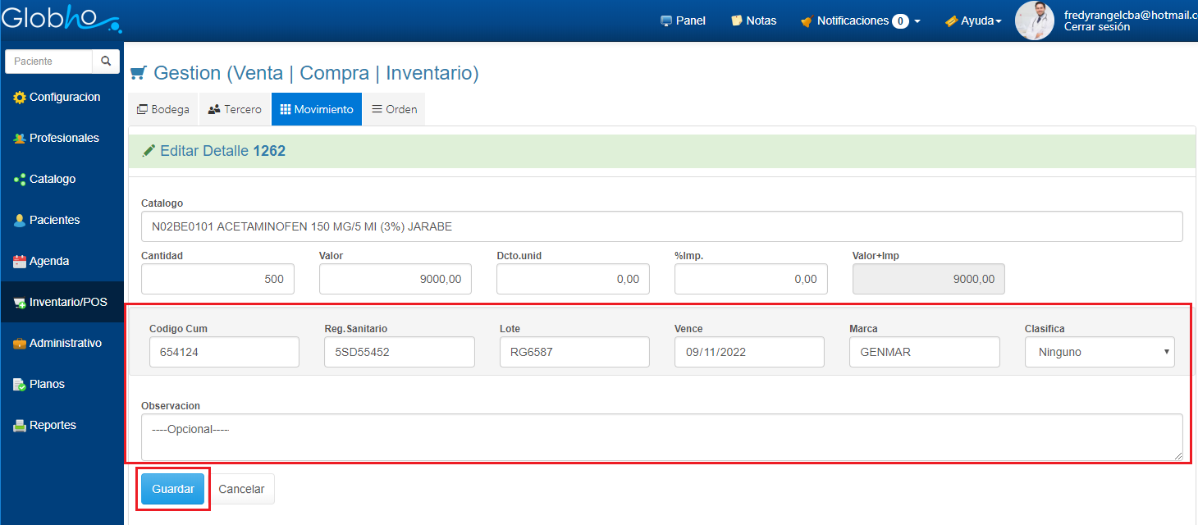Expand the Clasifica dropdown
Viewport: 1198px width, 525px height.
(1100, 352)
